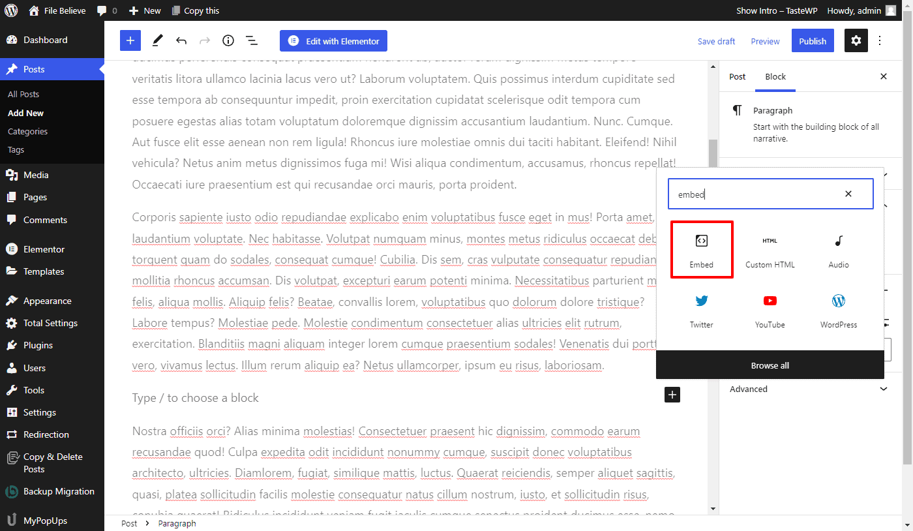Open Media in the sidebar

tap(52, 175)
